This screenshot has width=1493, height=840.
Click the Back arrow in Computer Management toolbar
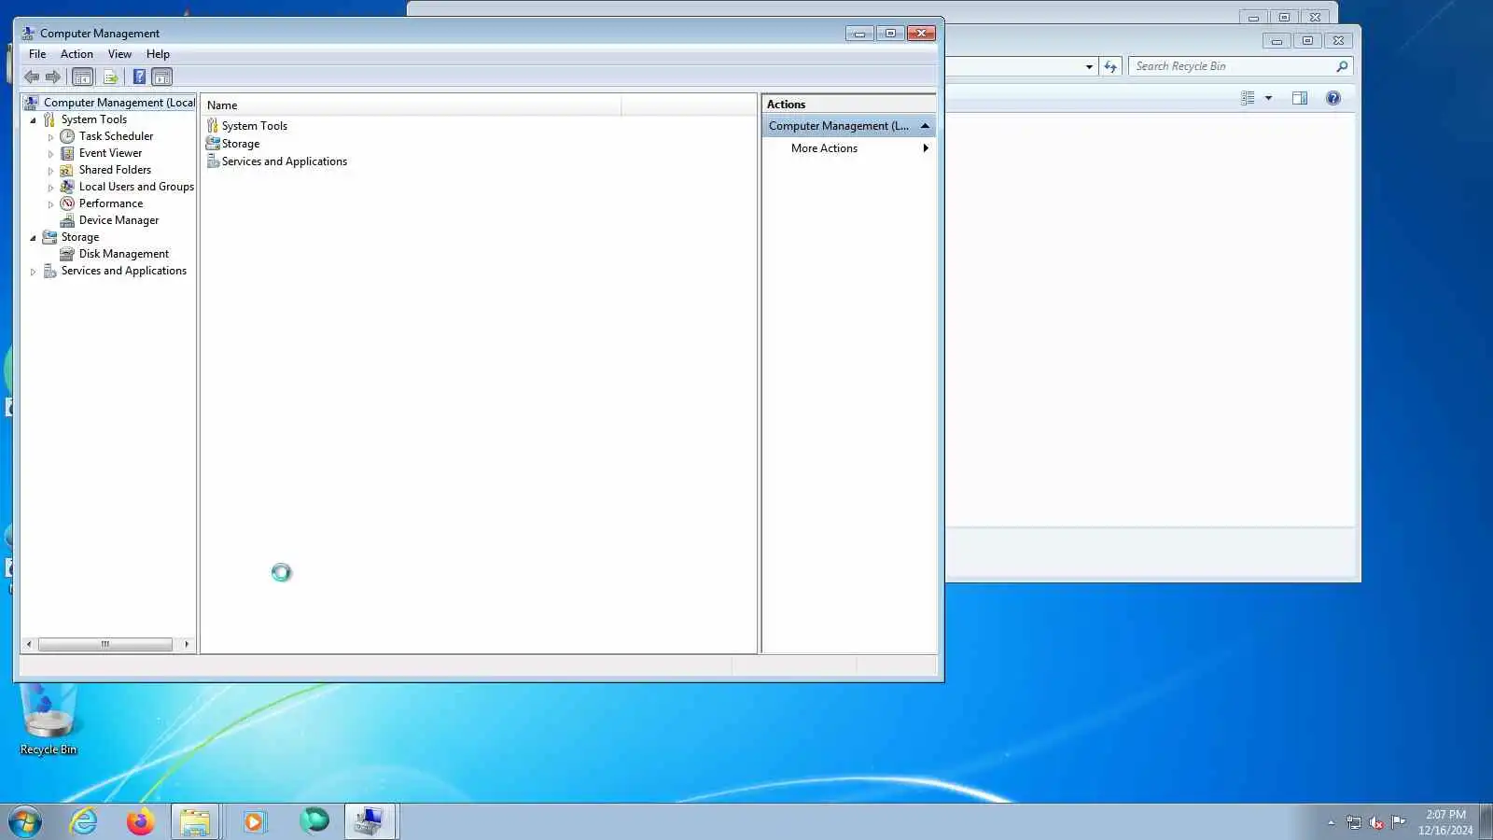pyautogui.click(x=32, y=77)
